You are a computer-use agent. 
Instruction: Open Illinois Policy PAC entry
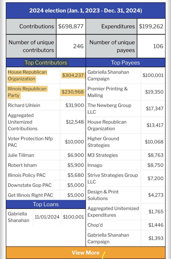coord(27,175)
